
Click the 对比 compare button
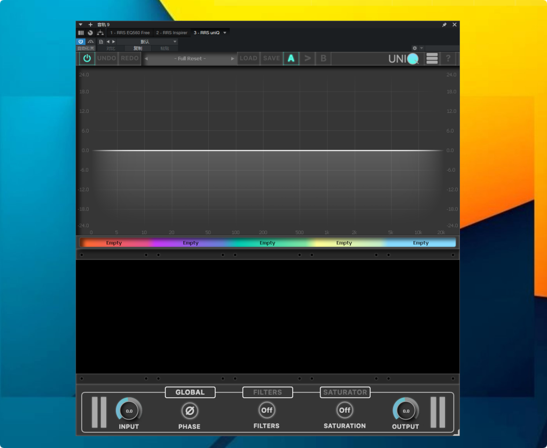[111, 48]
